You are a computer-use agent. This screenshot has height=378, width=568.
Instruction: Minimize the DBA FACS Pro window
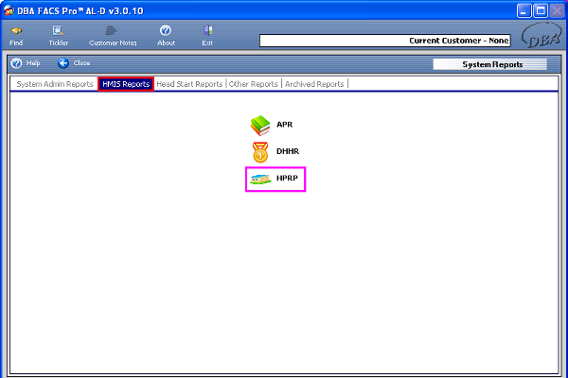click(x=523, y=10)
